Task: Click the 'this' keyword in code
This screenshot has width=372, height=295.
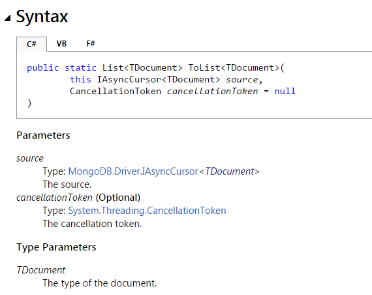Action: 81,79
